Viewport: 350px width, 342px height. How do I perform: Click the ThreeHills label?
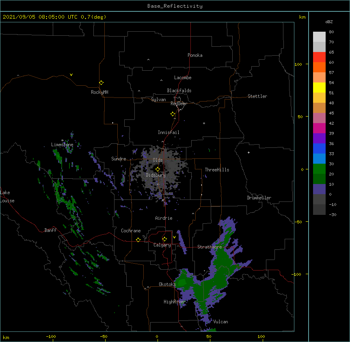(x=217, y=170)
